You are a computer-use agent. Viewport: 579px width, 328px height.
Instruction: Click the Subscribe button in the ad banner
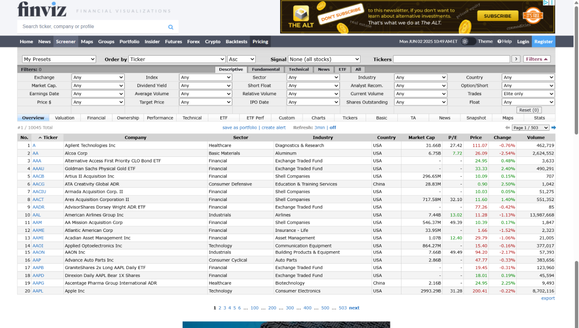498,16
